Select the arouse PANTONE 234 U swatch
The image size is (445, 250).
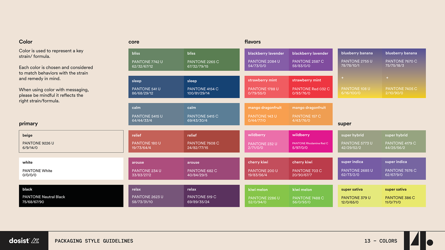(x=156, y=169)
